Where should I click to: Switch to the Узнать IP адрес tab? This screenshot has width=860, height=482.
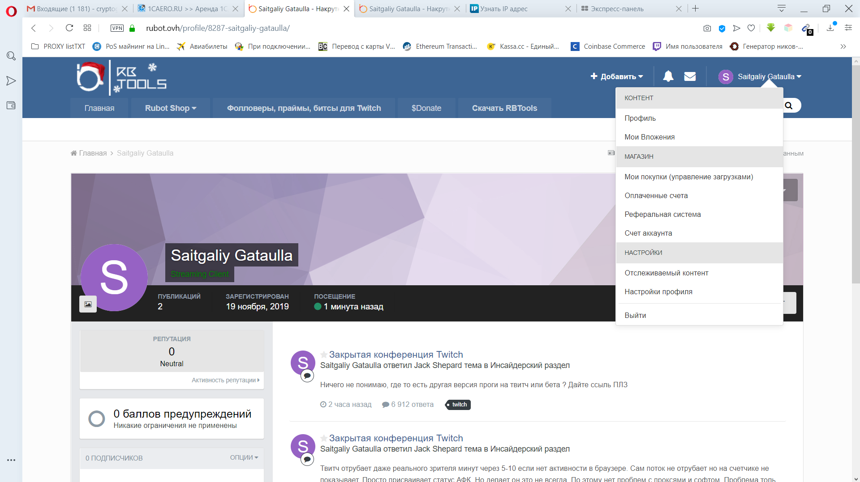(x=504, y=8)
